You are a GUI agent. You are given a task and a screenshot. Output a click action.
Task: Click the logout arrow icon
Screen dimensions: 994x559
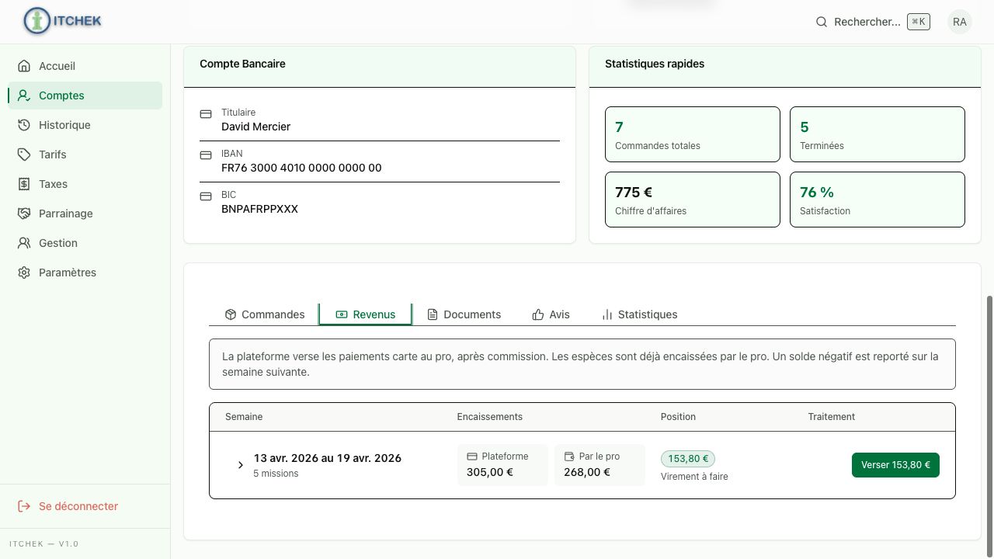[x=24, y=506]
